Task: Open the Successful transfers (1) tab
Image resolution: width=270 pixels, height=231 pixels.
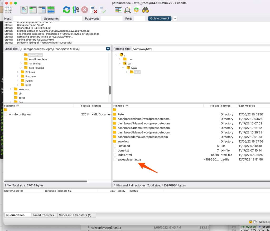Action: pos(75,215)
